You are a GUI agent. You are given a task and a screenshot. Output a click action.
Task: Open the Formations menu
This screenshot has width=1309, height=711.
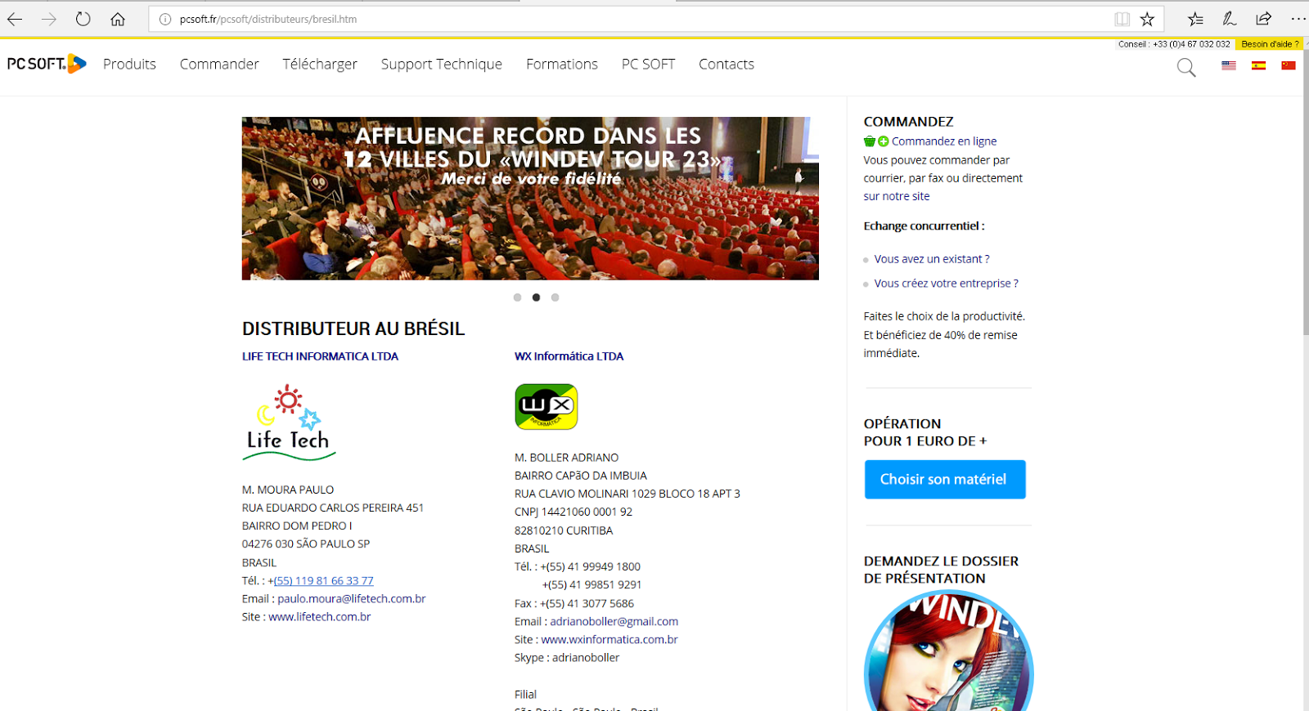click(x=562, y=64)
